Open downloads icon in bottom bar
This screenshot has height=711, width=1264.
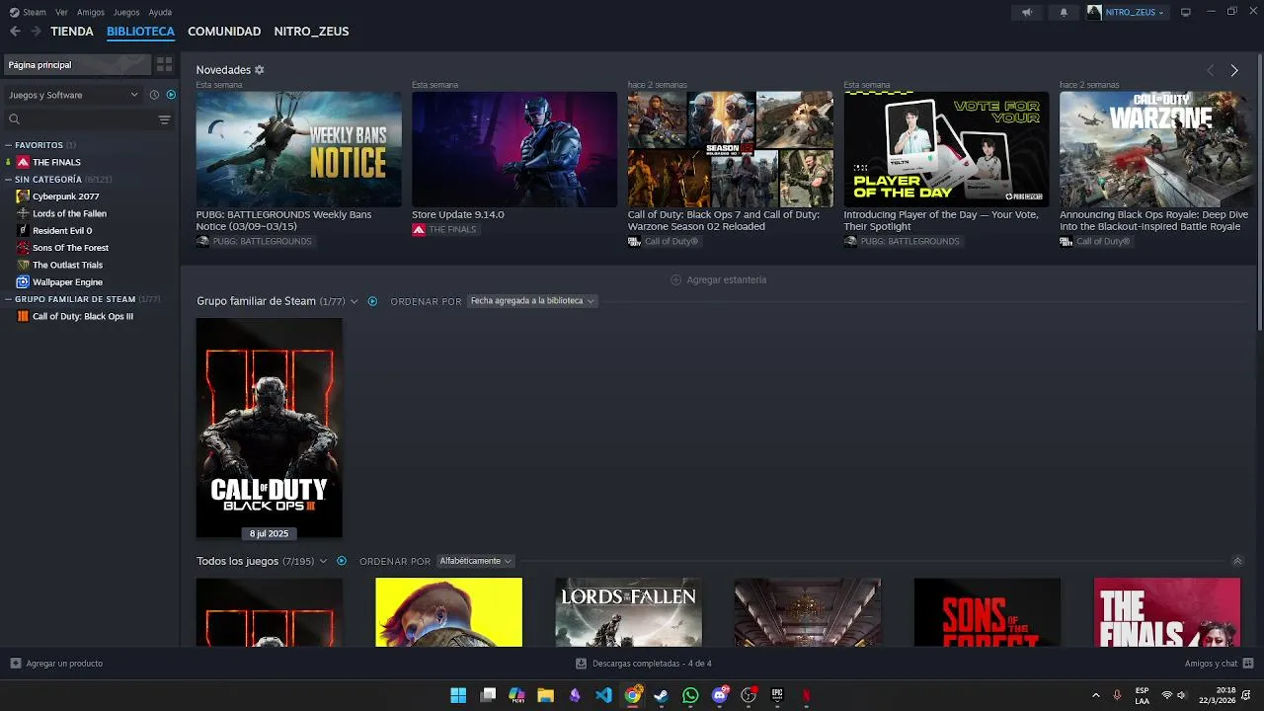(581, 664)
